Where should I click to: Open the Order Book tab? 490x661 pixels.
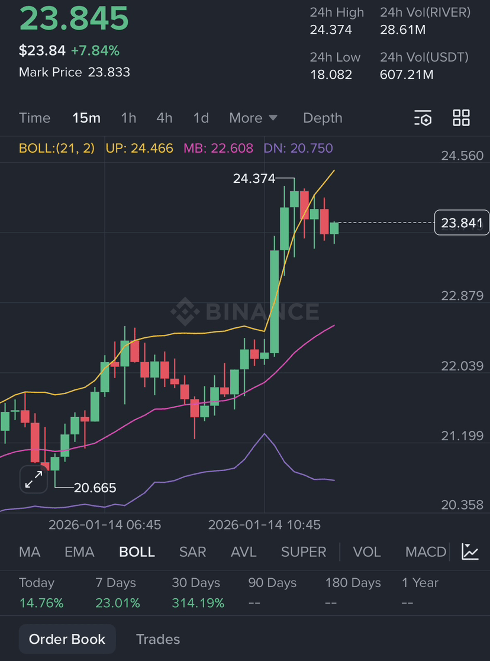pos(67,639)
